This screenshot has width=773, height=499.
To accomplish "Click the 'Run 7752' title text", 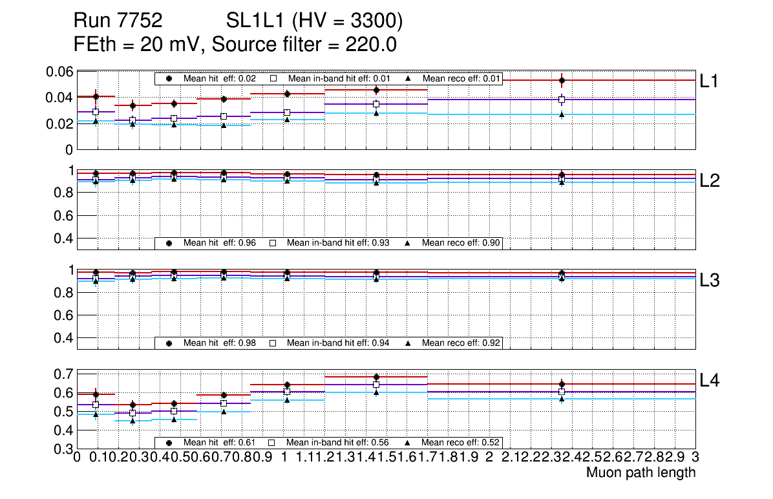I will 118,21.
